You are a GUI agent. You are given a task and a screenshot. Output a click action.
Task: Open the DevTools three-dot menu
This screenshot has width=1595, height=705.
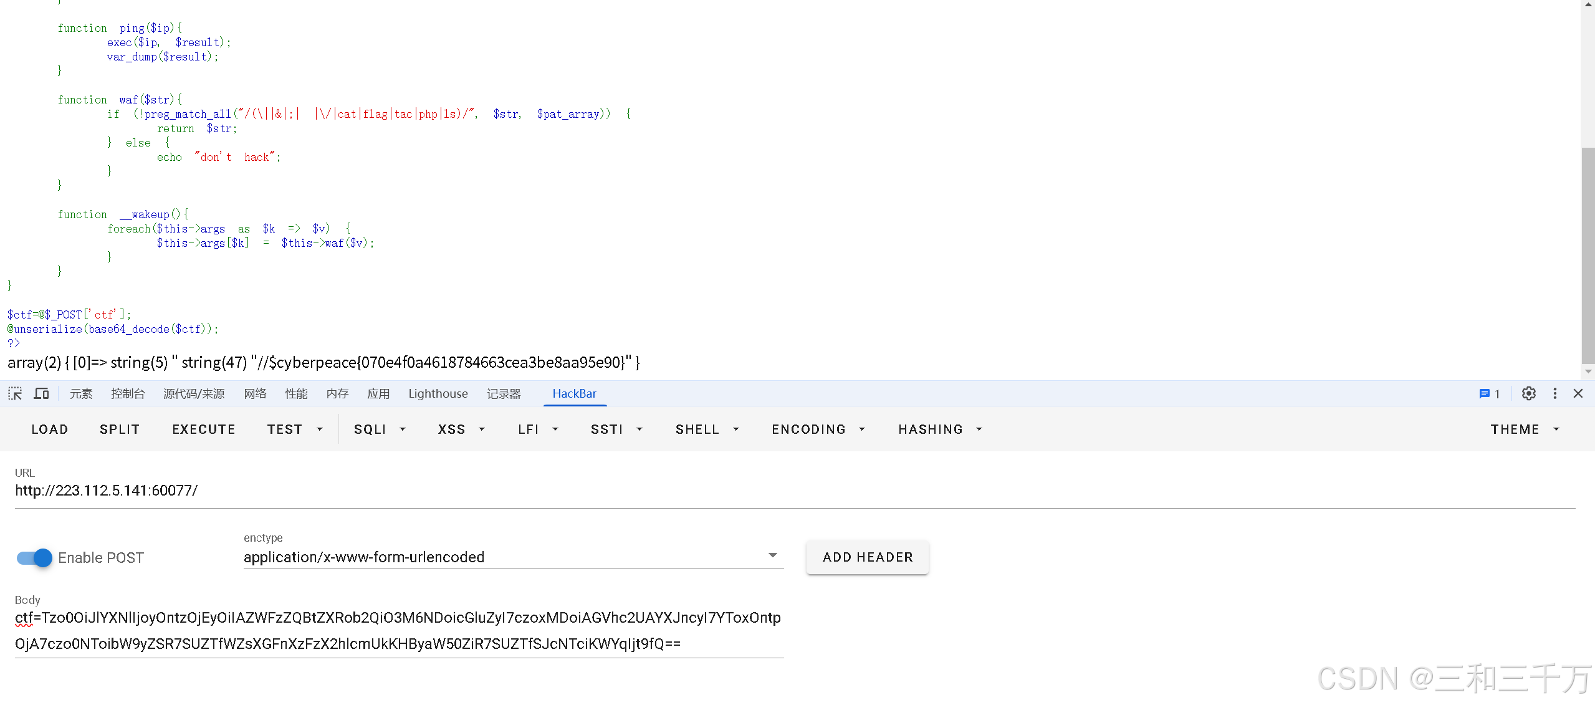tap(1554, 393)
